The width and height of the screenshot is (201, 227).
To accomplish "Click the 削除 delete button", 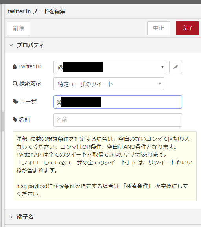I will coord(18,28).
